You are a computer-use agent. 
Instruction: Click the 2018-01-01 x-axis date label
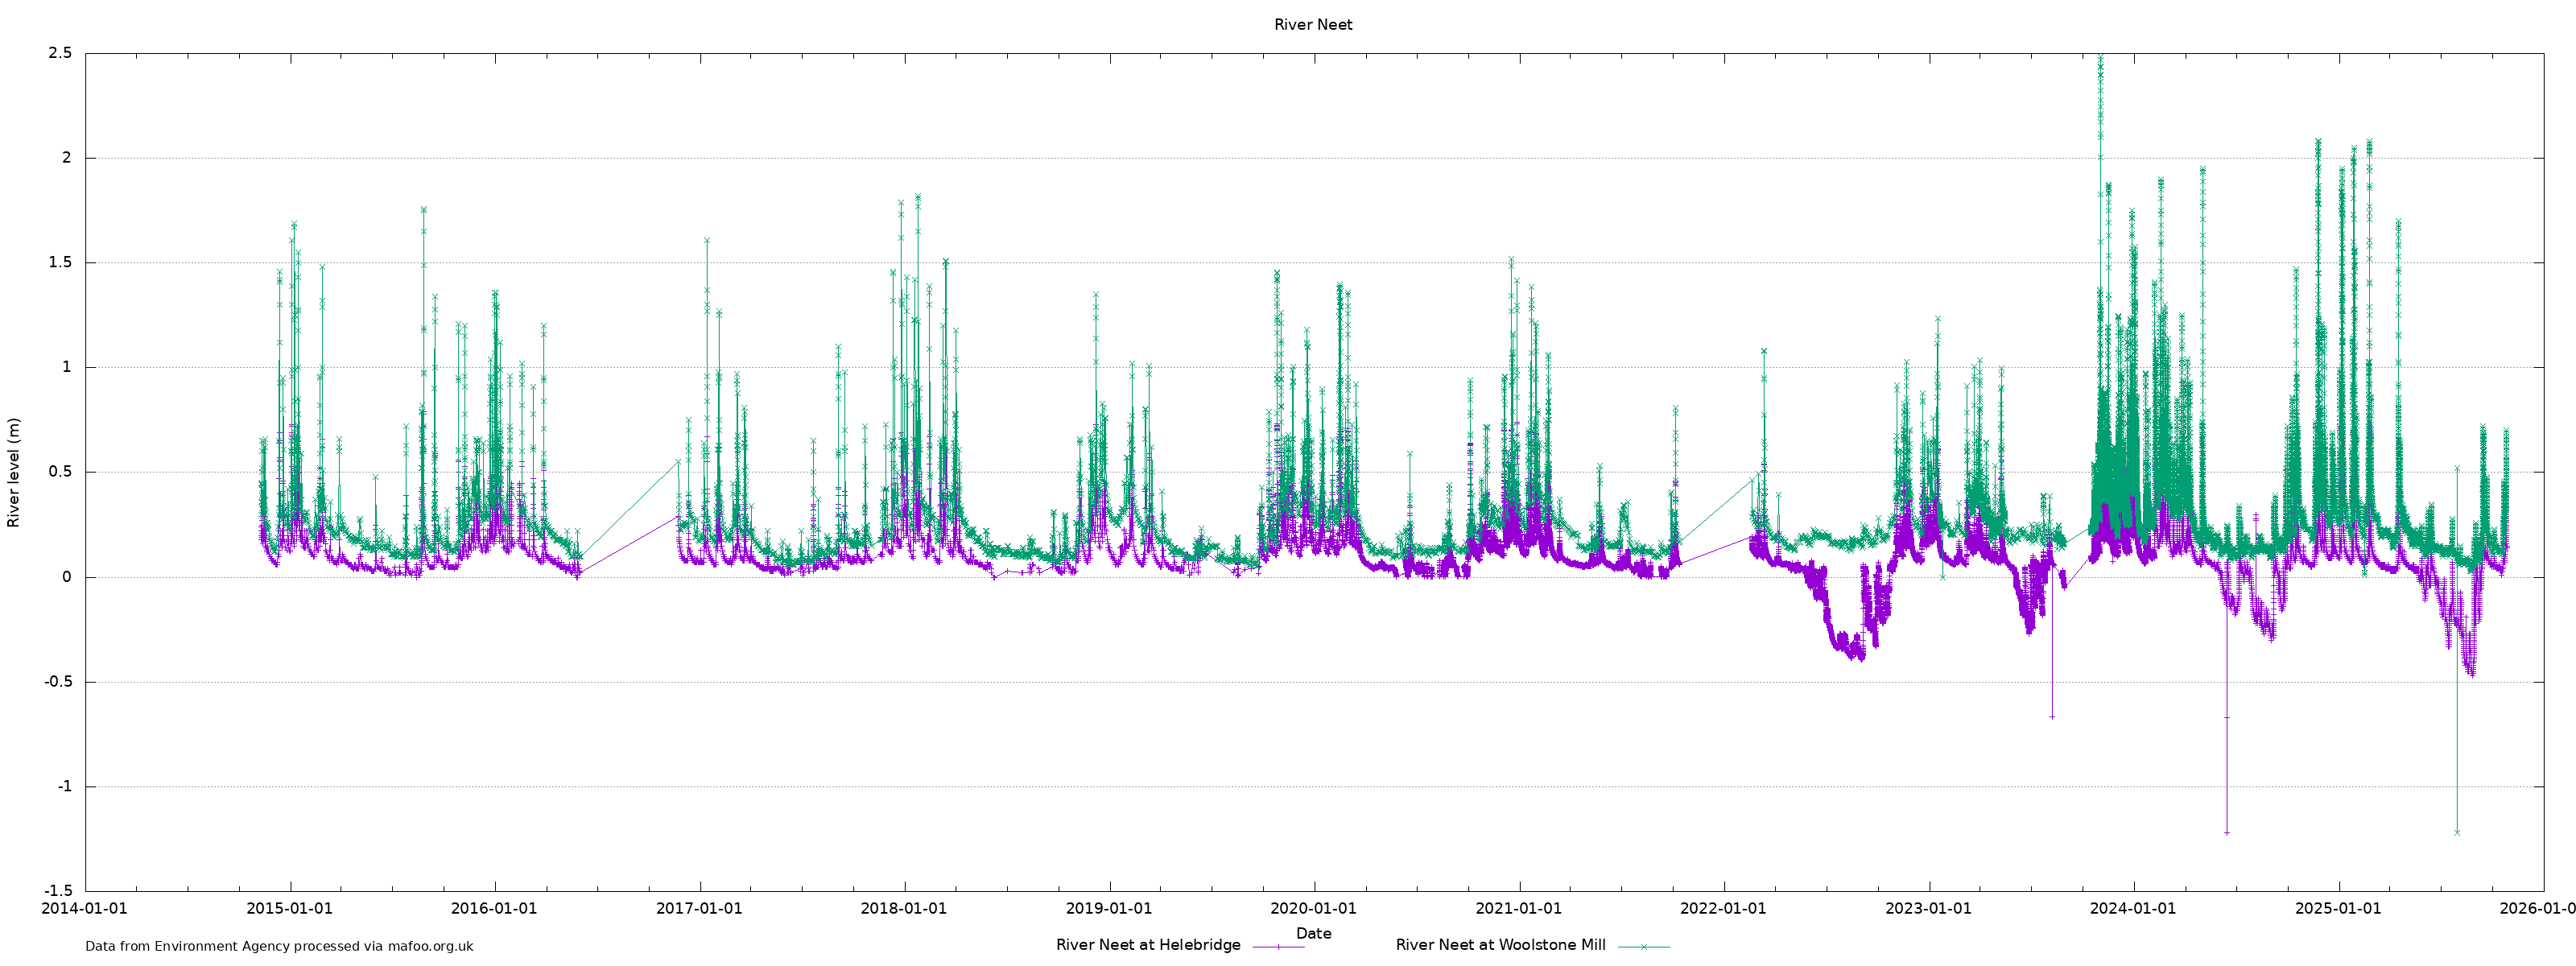coord(903,909)
